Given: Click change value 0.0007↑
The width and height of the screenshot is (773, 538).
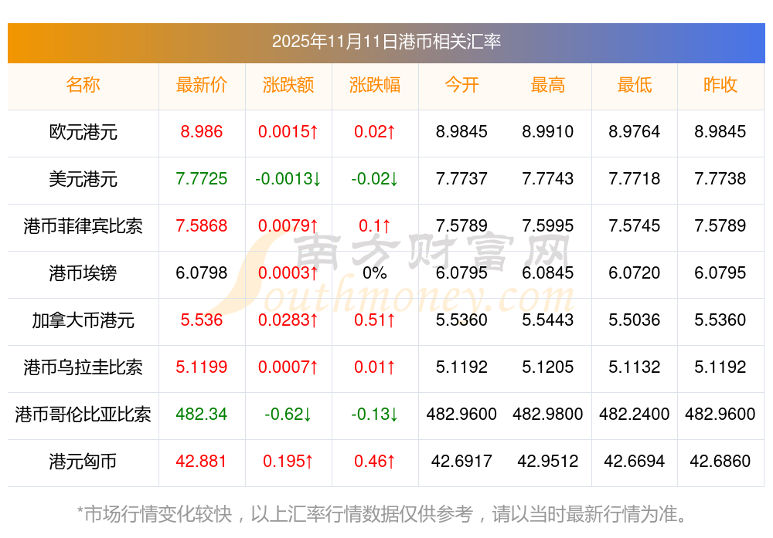Looking at the screenshot, I should click(288, 367).
